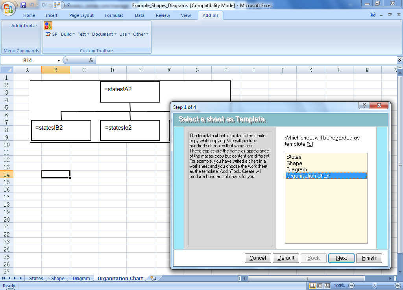Click the Finish button
403x290 pixels.
pos(369,258)
